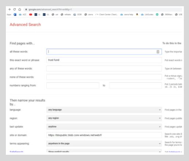Click the 'site or domain:' label
The image size is (189, 161).
pyautogui.click(x=18, y=135)
